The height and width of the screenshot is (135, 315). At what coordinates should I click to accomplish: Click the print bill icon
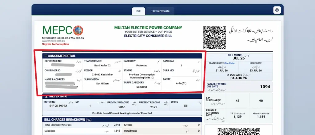(x=277, y=10)
